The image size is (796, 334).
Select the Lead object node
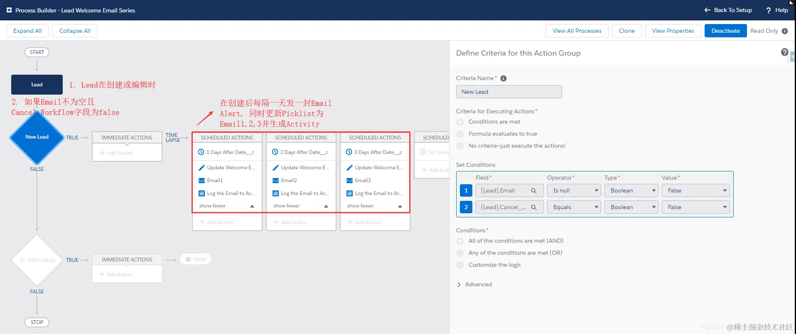(x=37, y=85)
